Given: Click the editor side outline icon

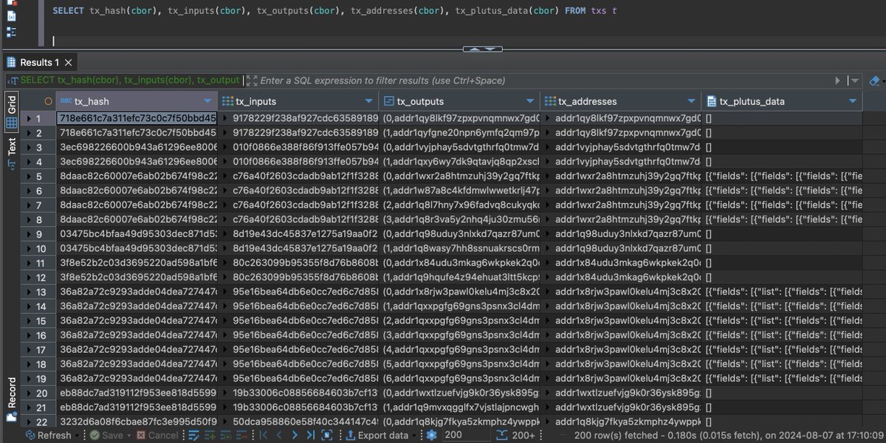Looking at the screenshot, I should (11, 32).
